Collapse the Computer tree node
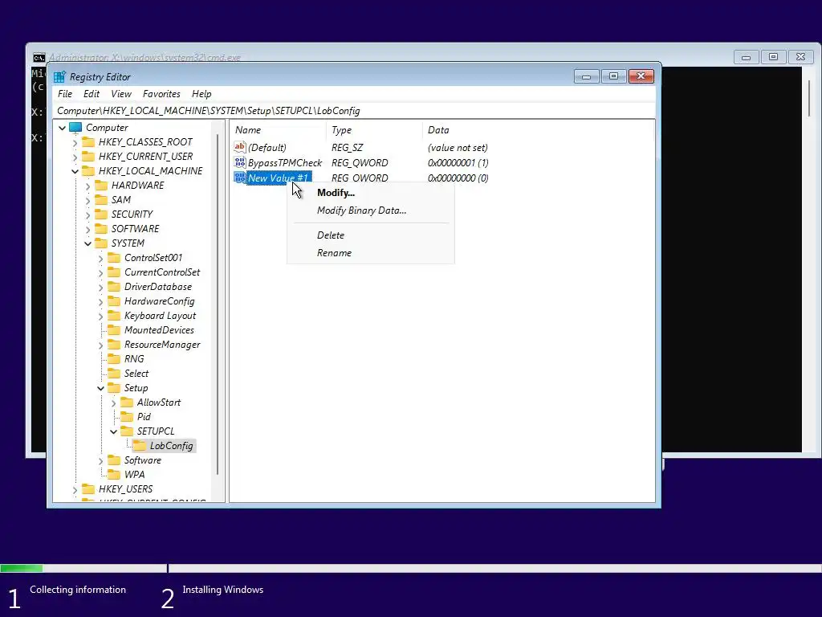Viewport: 822px width, 617px height. (x=62, y=128)
